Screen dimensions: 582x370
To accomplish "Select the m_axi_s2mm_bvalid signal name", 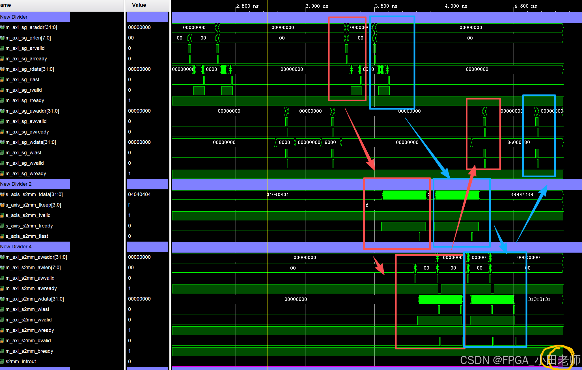I will 28,341.
